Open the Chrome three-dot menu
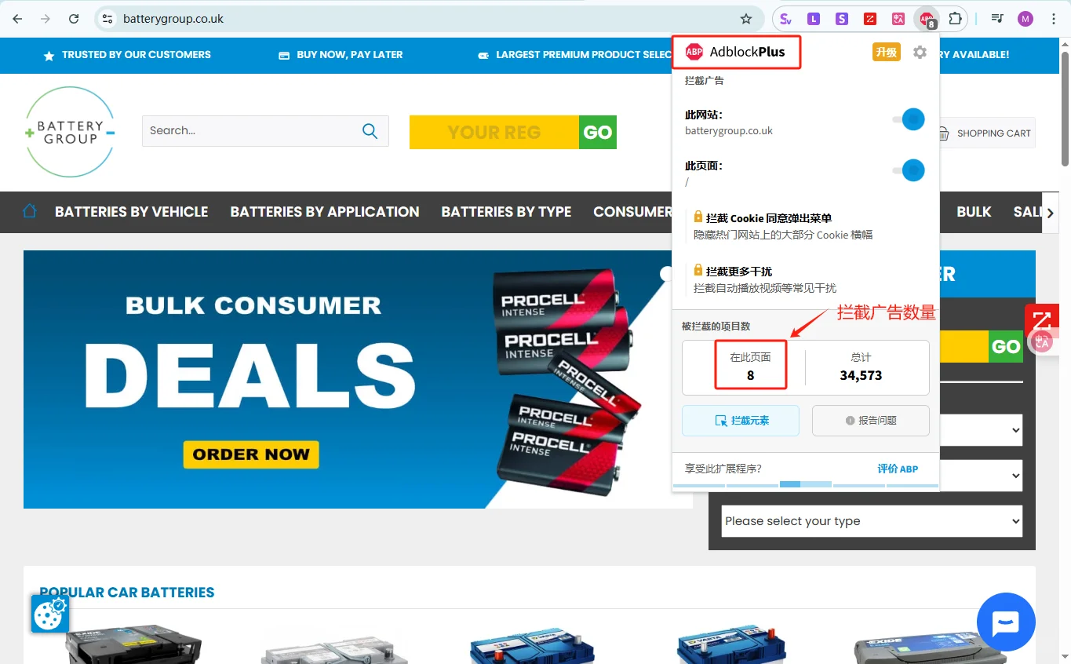Screen dimensions: 1071x664 pyautogui.click(x=1054, y=19)
